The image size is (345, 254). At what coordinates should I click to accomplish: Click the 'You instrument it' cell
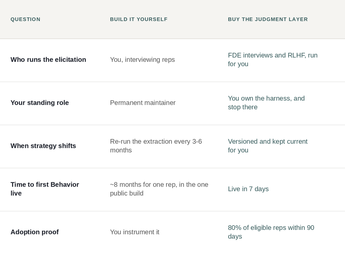click(x=135, y=232)
